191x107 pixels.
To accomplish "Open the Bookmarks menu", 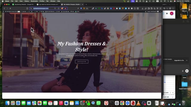I will tap(34, 1).
